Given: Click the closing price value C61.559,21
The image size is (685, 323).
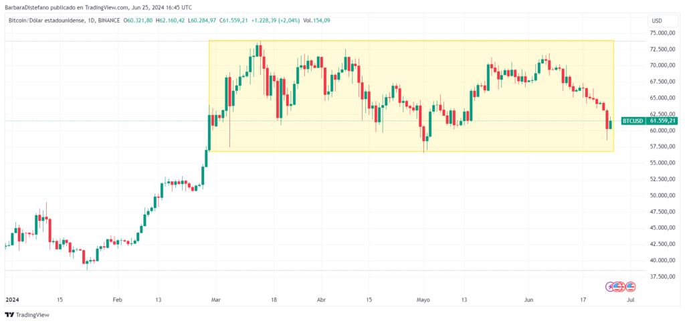Looking at the screenshot, I should point(227,21).
